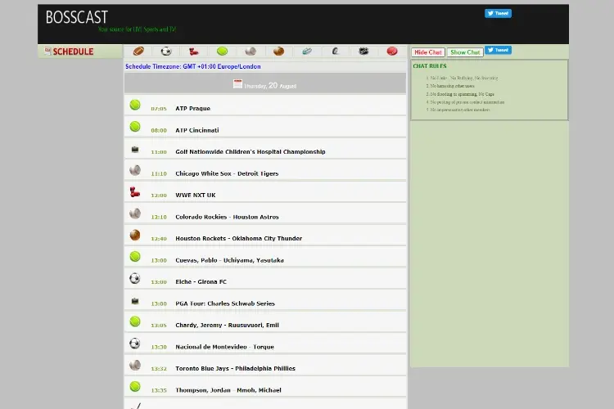Open the Schedule Timezone GMT +01:00 link
This screenshot has width=614, height=409.
coord(193,66)
